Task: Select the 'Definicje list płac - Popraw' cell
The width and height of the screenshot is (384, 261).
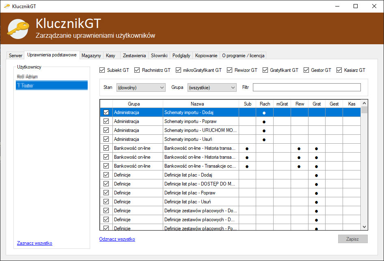Action: (x=201, y=193)
